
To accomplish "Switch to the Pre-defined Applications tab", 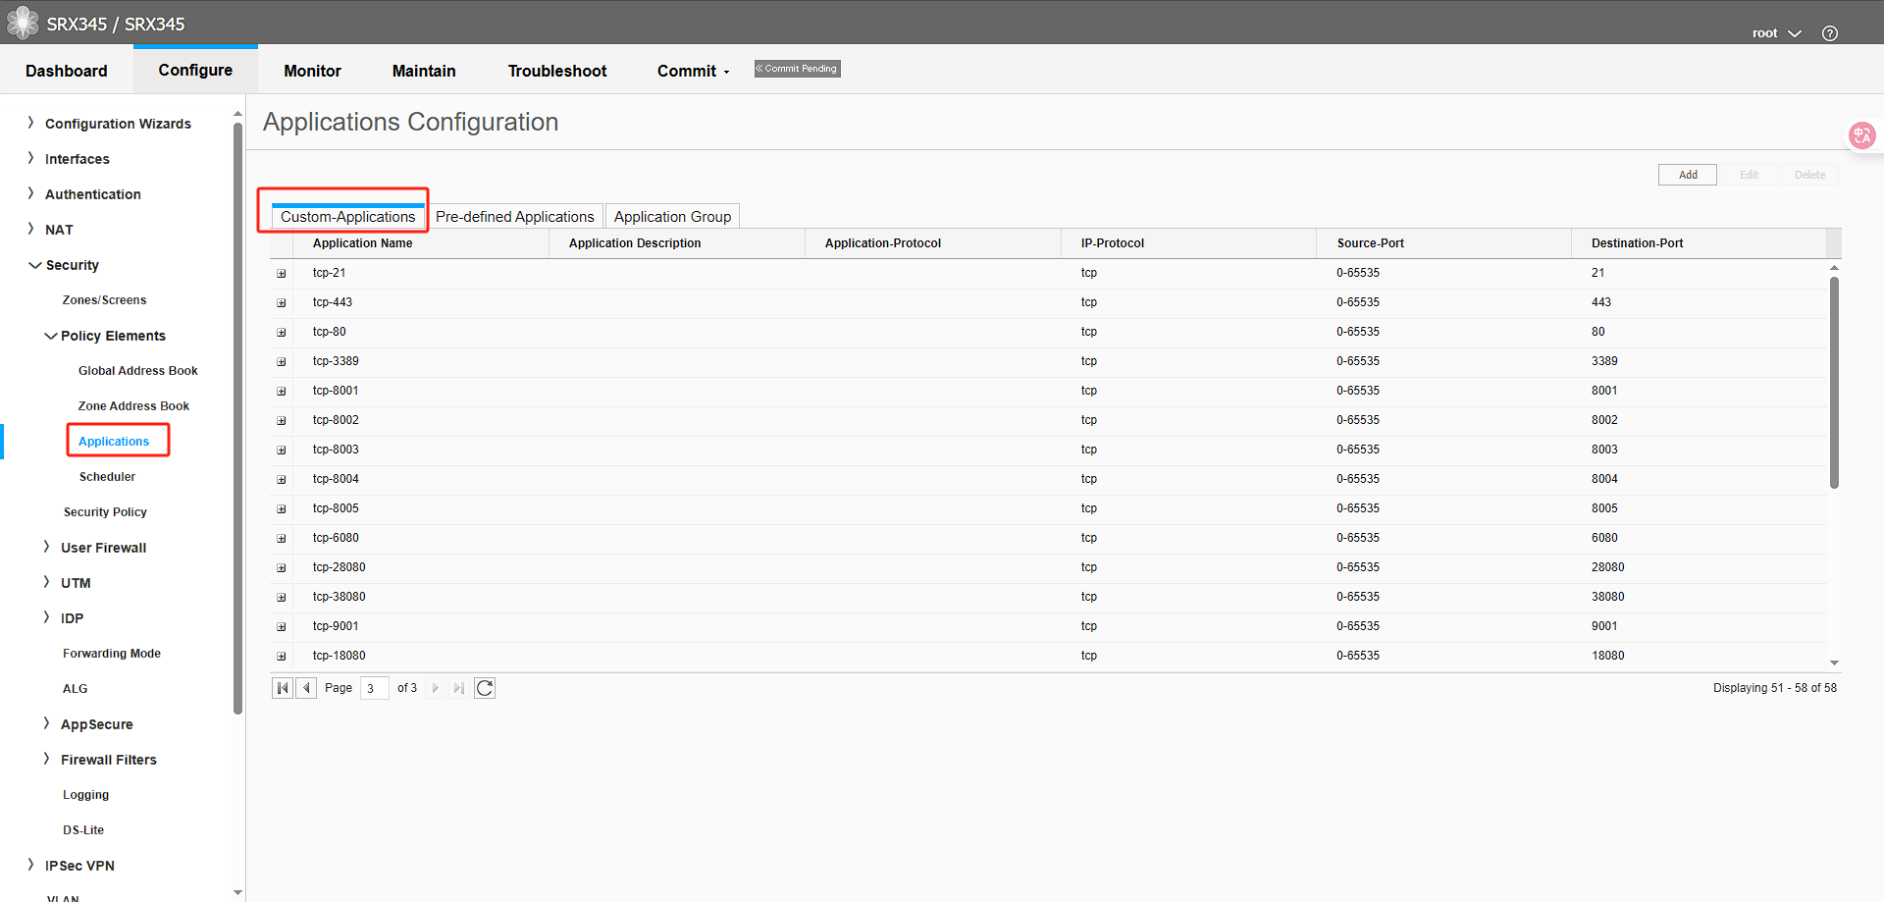I will [x=515, y=216].
